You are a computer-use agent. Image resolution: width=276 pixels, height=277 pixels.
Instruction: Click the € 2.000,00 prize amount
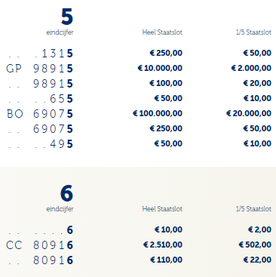(x=251, y=68)
